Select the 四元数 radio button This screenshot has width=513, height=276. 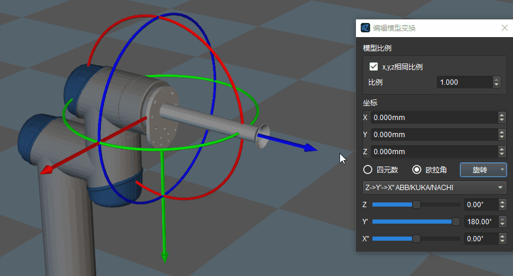pyautogui.click(x=368, y=170)
